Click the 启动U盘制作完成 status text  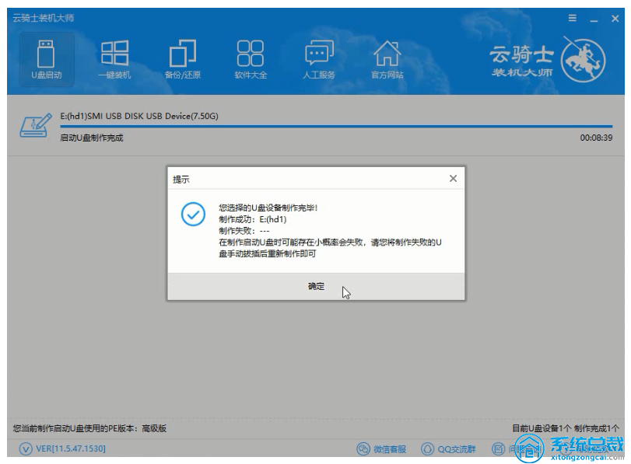click(x=91, y=138)
